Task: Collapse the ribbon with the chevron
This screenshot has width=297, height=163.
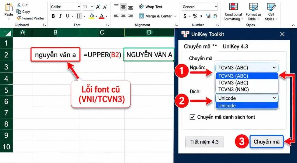Action: [293, 25]
